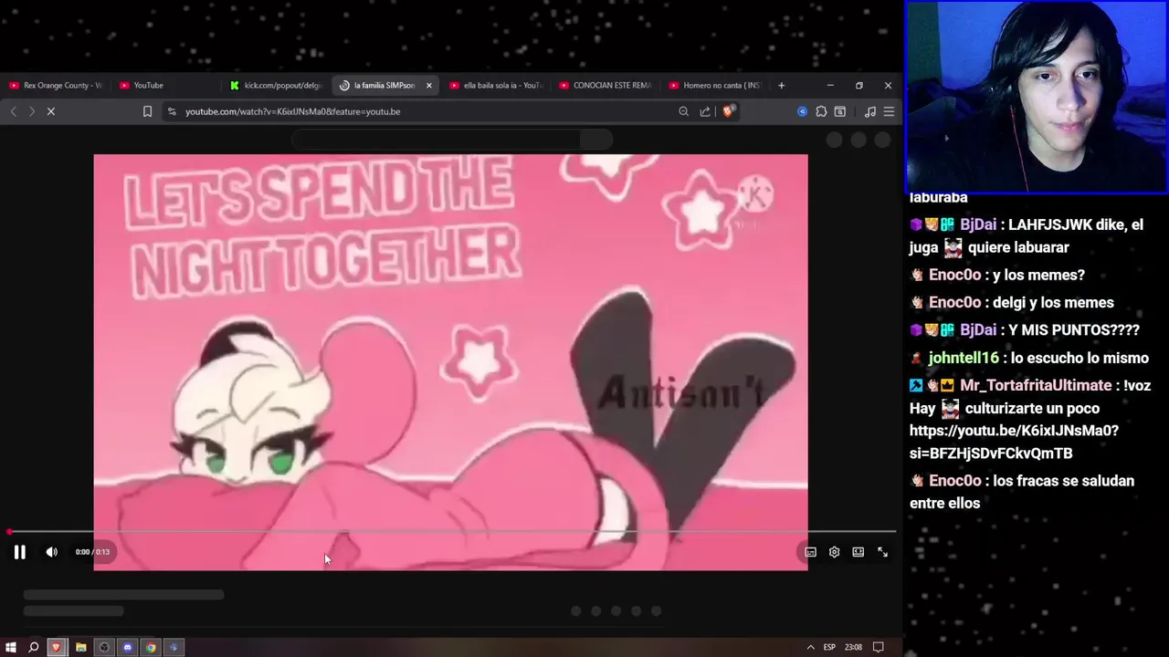
Task: Show hidden system tray icons
Action: point(810,647)
